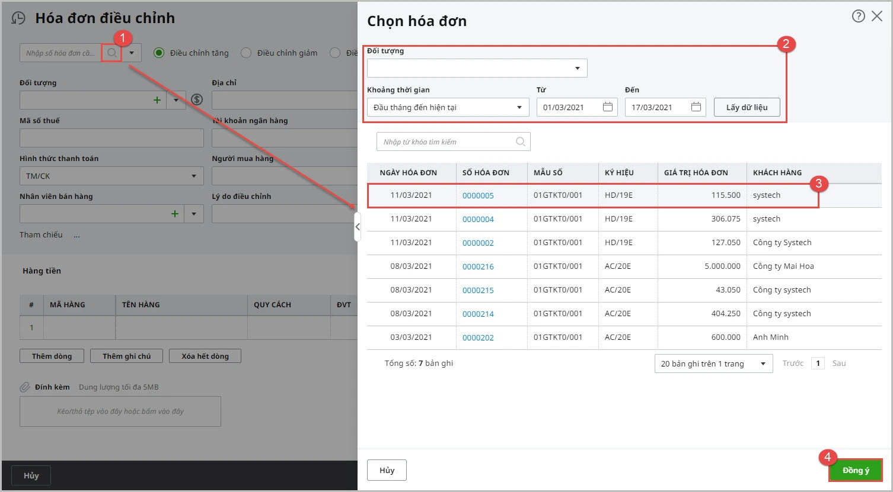Select the Điều chỉnh tăng radio option
Viewport: 893px width, 492px height.
click(x=159, y=53)
